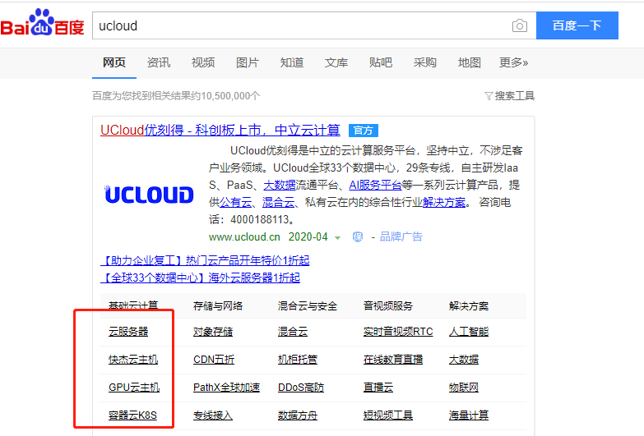This screenshot has width=644, height=436.
Task: Click the 品牌广告 label
Action: click(401, 236)
